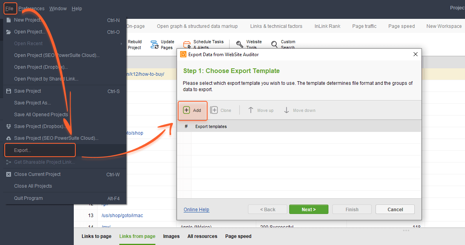Screen dimensions: 465x245
Task: Click the Dropbox icon beside Save Project (Dropbox)
Action: 9,126
